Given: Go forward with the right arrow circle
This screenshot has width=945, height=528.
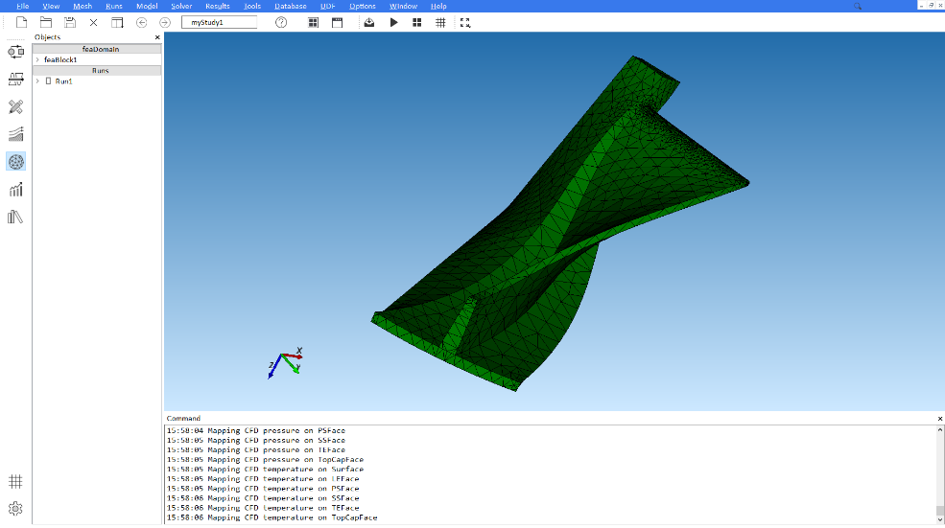Looking at the screenshot, I should (x=165, y=22).
